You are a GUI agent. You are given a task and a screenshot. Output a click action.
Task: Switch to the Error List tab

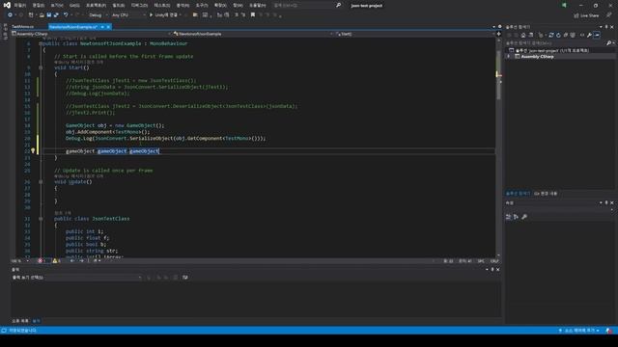coord(20,321)
